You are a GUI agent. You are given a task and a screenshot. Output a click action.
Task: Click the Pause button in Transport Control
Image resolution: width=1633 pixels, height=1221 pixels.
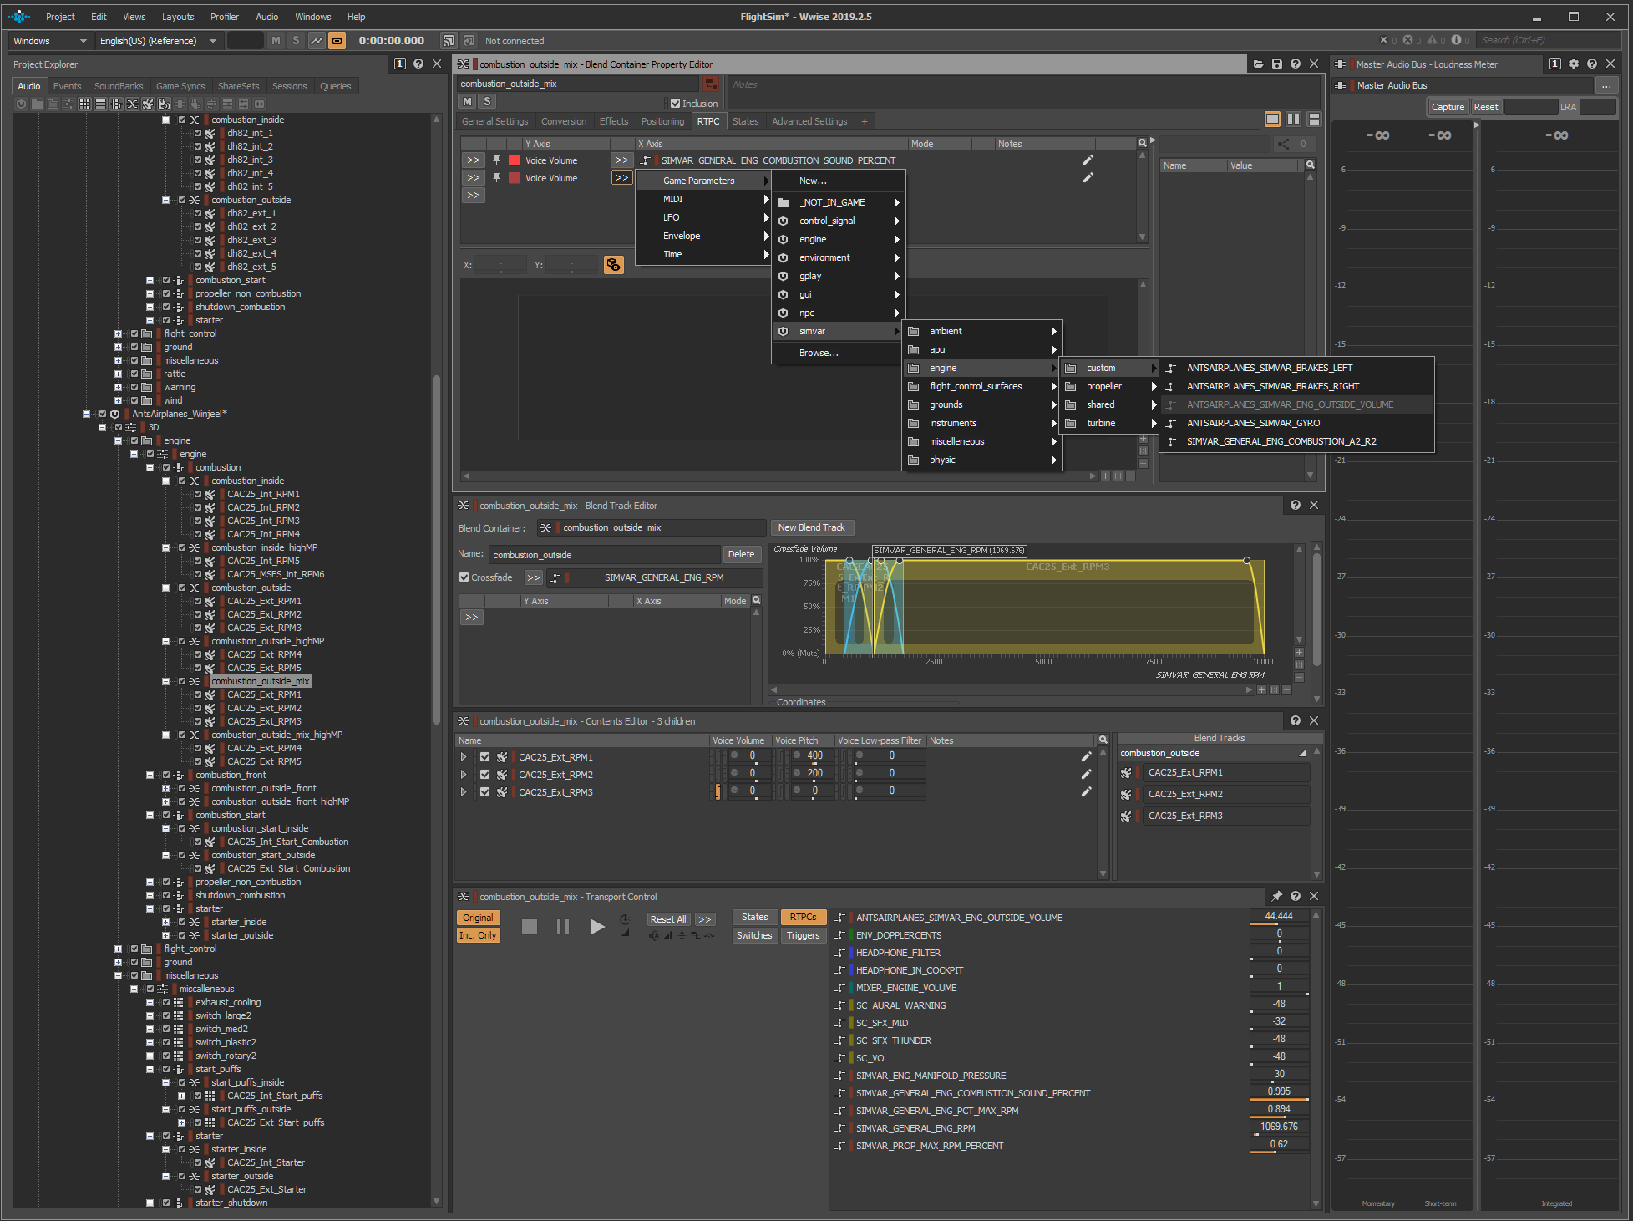pyautogui.click(x=563, y=926)
